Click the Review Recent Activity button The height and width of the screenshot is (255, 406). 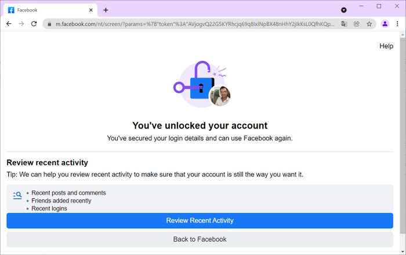pyautogui.click(x=200, y=221)
